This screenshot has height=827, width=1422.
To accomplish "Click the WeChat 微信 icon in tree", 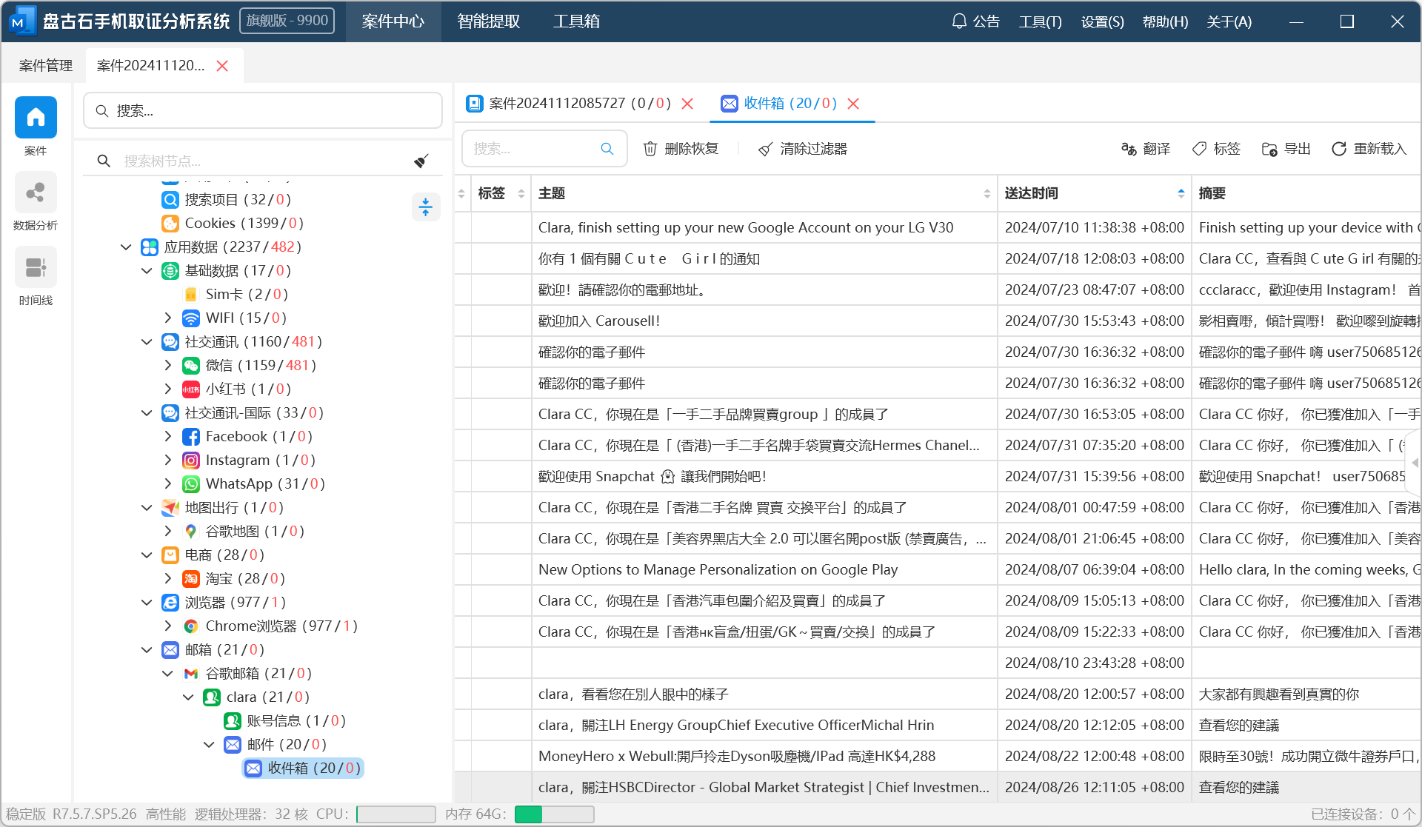I will (191, 365).
